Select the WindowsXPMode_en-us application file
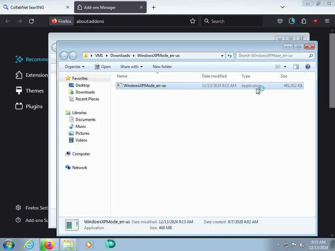This screenshot has height=251, width=335. (209, 86)
